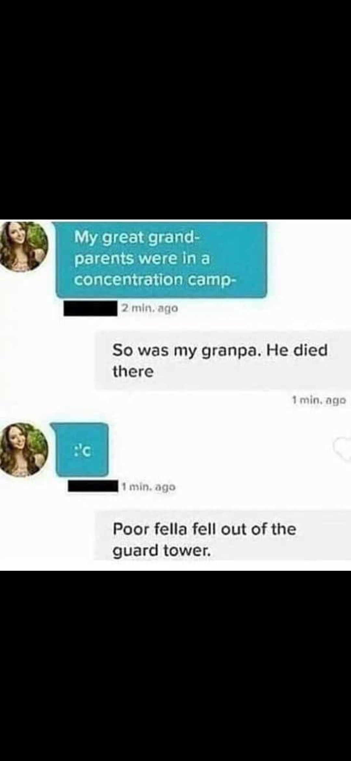Click the right-aligned '1 min. ago' timestamp

click(x=319, y=400)
